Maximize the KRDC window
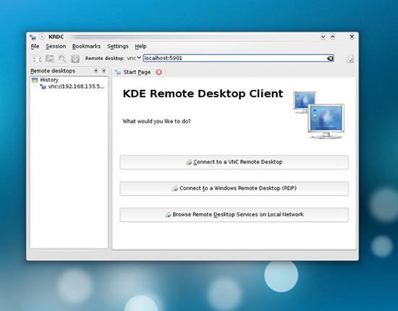 tap(333, 37)
